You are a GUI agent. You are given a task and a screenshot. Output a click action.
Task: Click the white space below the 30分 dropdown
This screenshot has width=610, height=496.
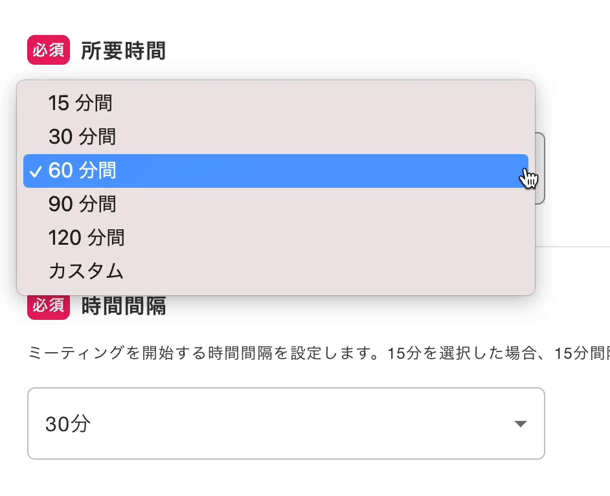pos(285,478)
